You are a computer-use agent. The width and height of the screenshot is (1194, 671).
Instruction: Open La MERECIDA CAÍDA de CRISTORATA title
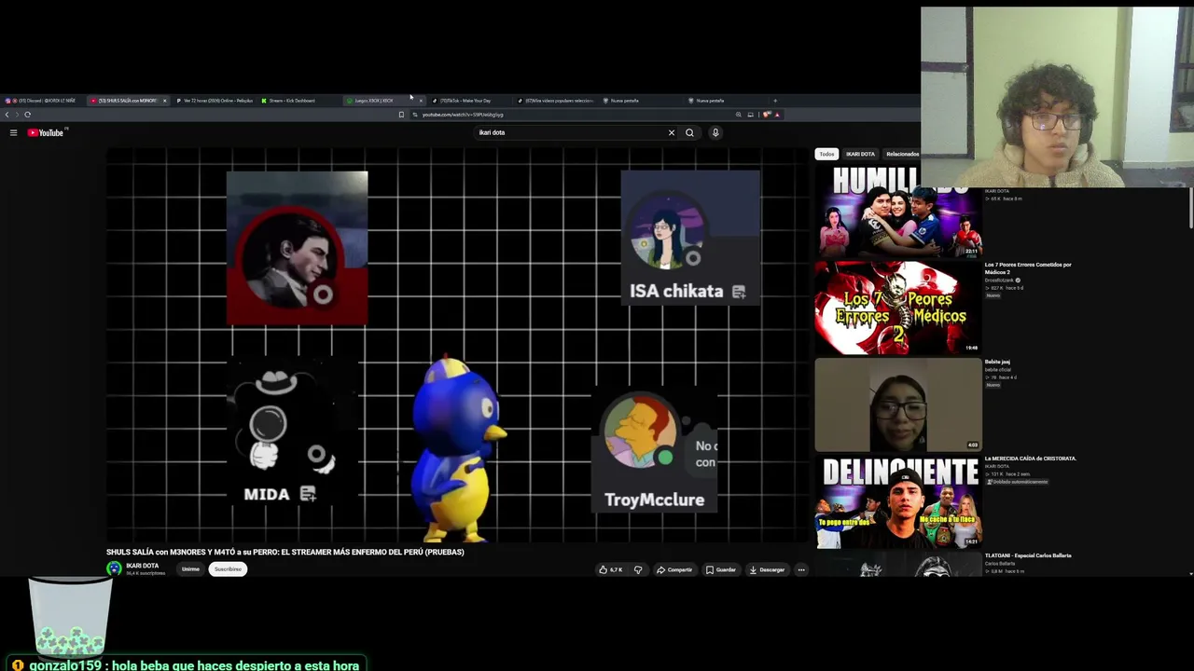click(x=1031, y=459)
